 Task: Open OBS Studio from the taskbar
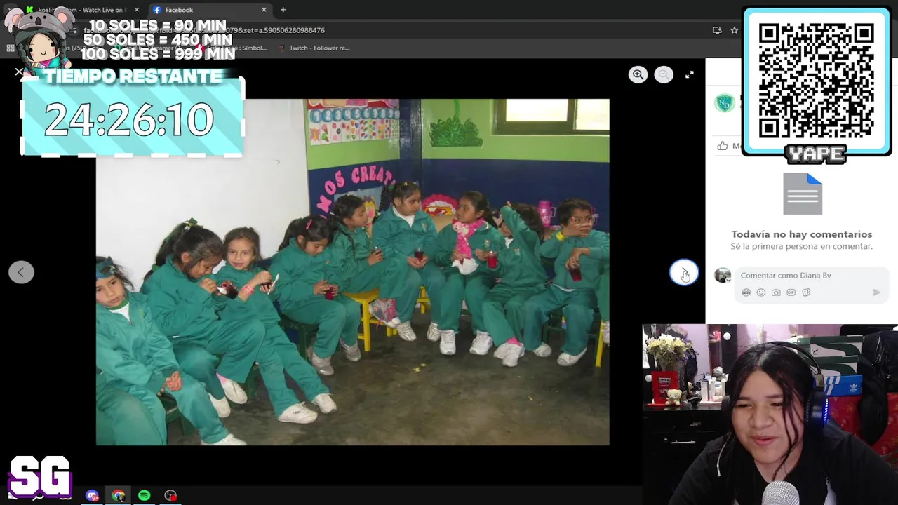170,496
